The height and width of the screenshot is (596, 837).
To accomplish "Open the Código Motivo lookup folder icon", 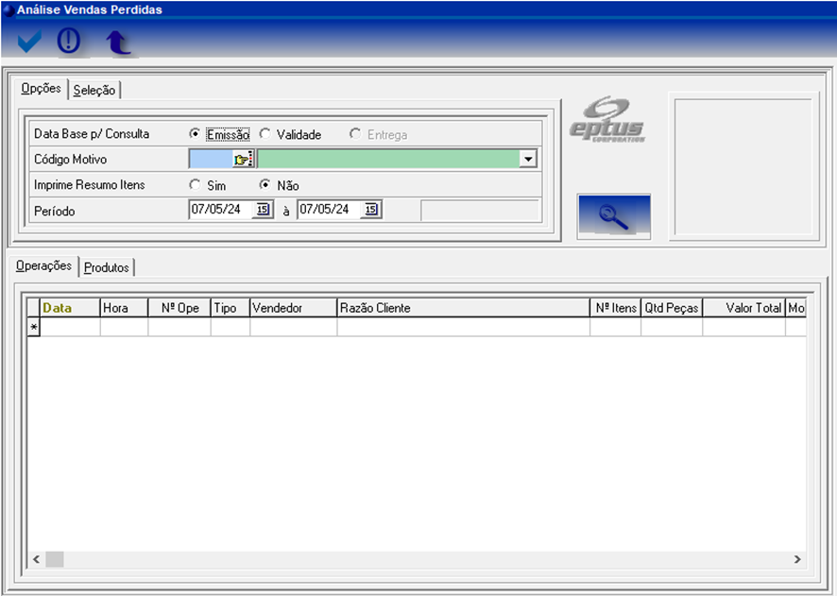I will 244,160.
